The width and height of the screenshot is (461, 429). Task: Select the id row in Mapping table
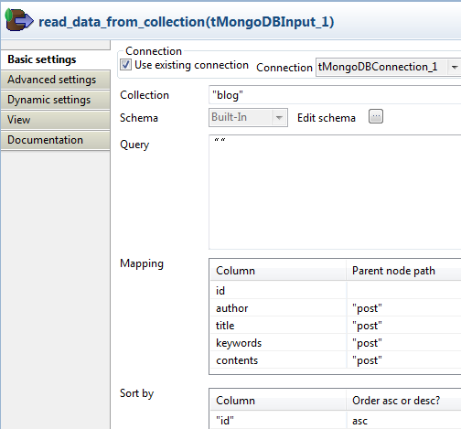pos(336,291)
